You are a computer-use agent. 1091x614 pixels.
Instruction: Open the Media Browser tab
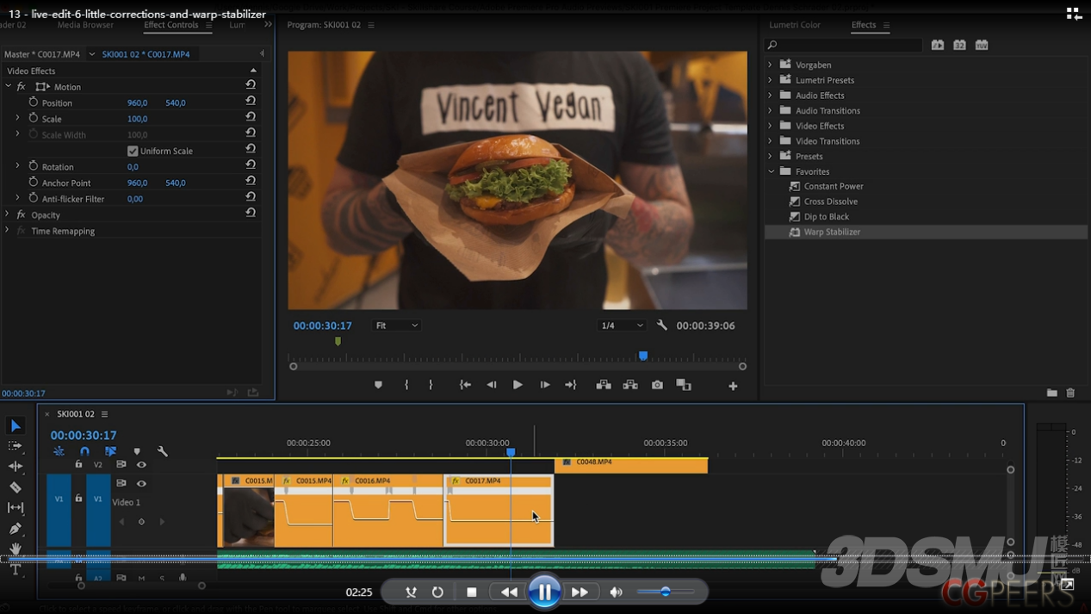85,25
